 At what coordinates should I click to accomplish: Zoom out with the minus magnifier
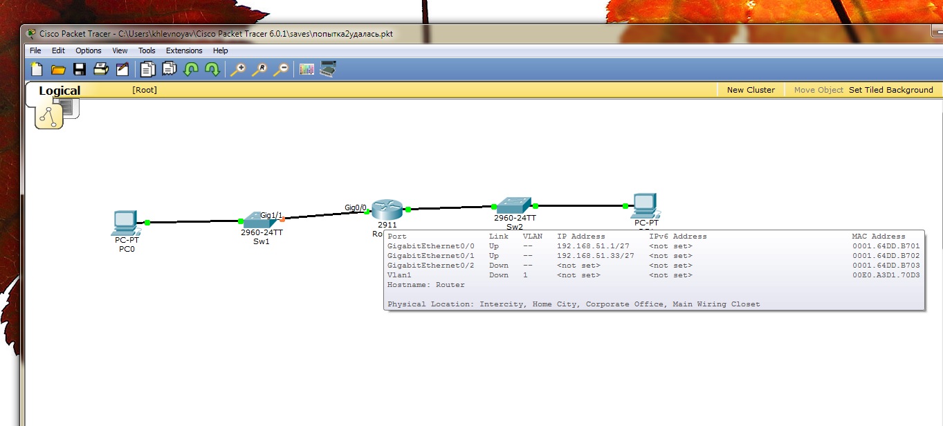(x=281, y=69)
